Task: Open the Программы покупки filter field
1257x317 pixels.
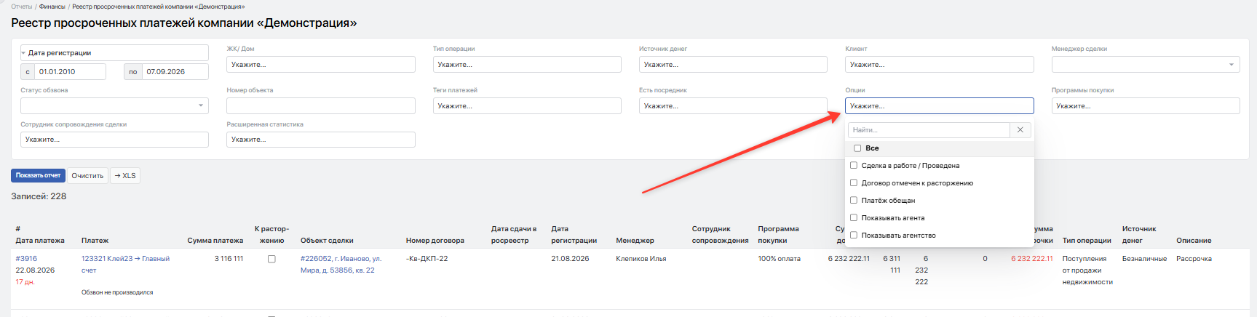Action: pyautogui.click(x=1146, y=106)
